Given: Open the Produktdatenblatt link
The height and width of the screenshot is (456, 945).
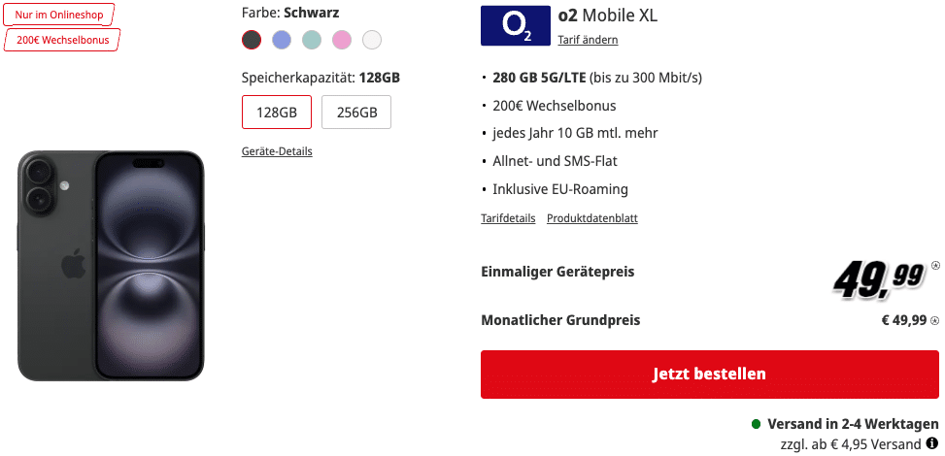Looking at the screenshot, I should pos(592,218).
